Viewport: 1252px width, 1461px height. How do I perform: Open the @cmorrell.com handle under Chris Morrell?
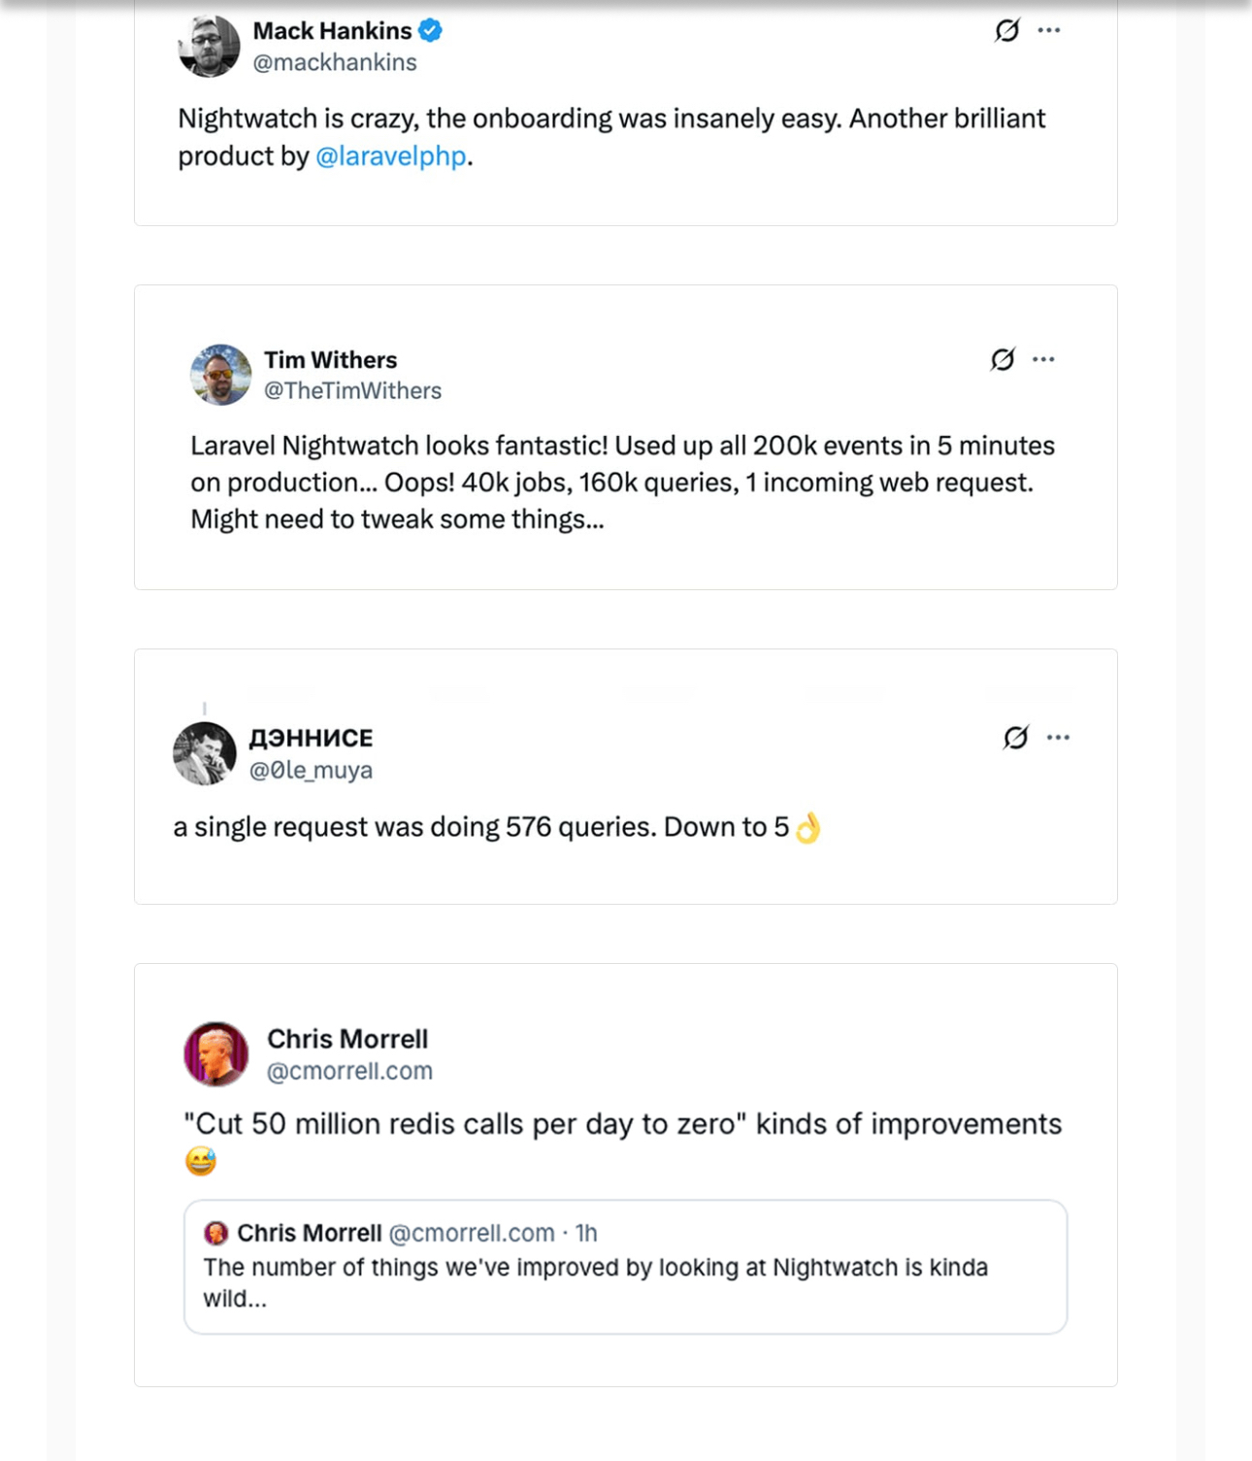(x=349, y=1071)
